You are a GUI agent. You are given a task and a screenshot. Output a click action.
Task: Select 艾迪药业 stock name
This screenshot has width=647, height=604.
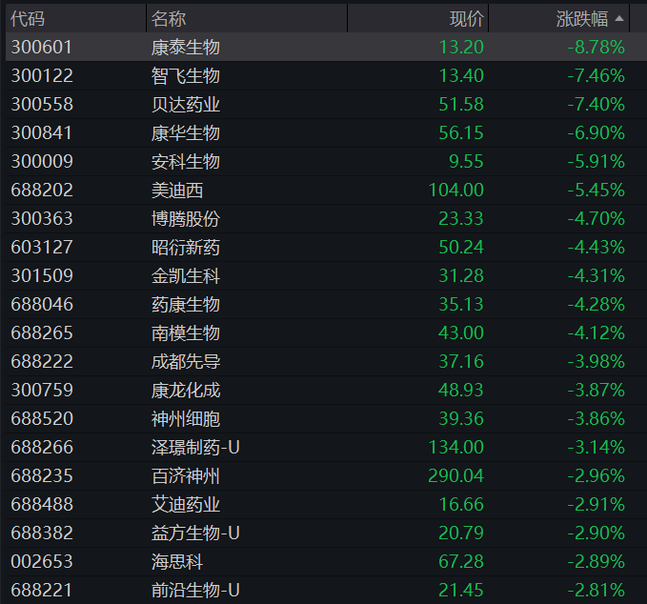[x=185, y=504]
